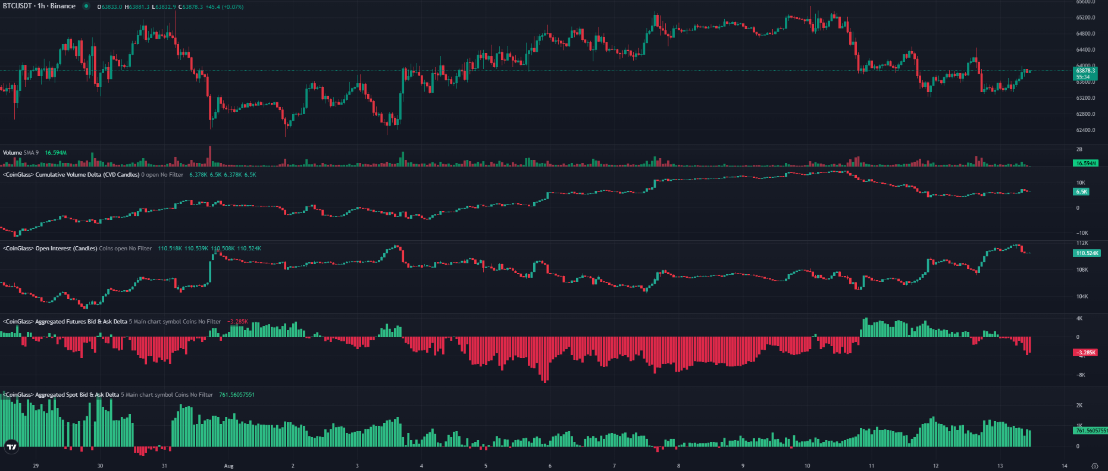Click the 108K open interest axis label

[1082, 270]
